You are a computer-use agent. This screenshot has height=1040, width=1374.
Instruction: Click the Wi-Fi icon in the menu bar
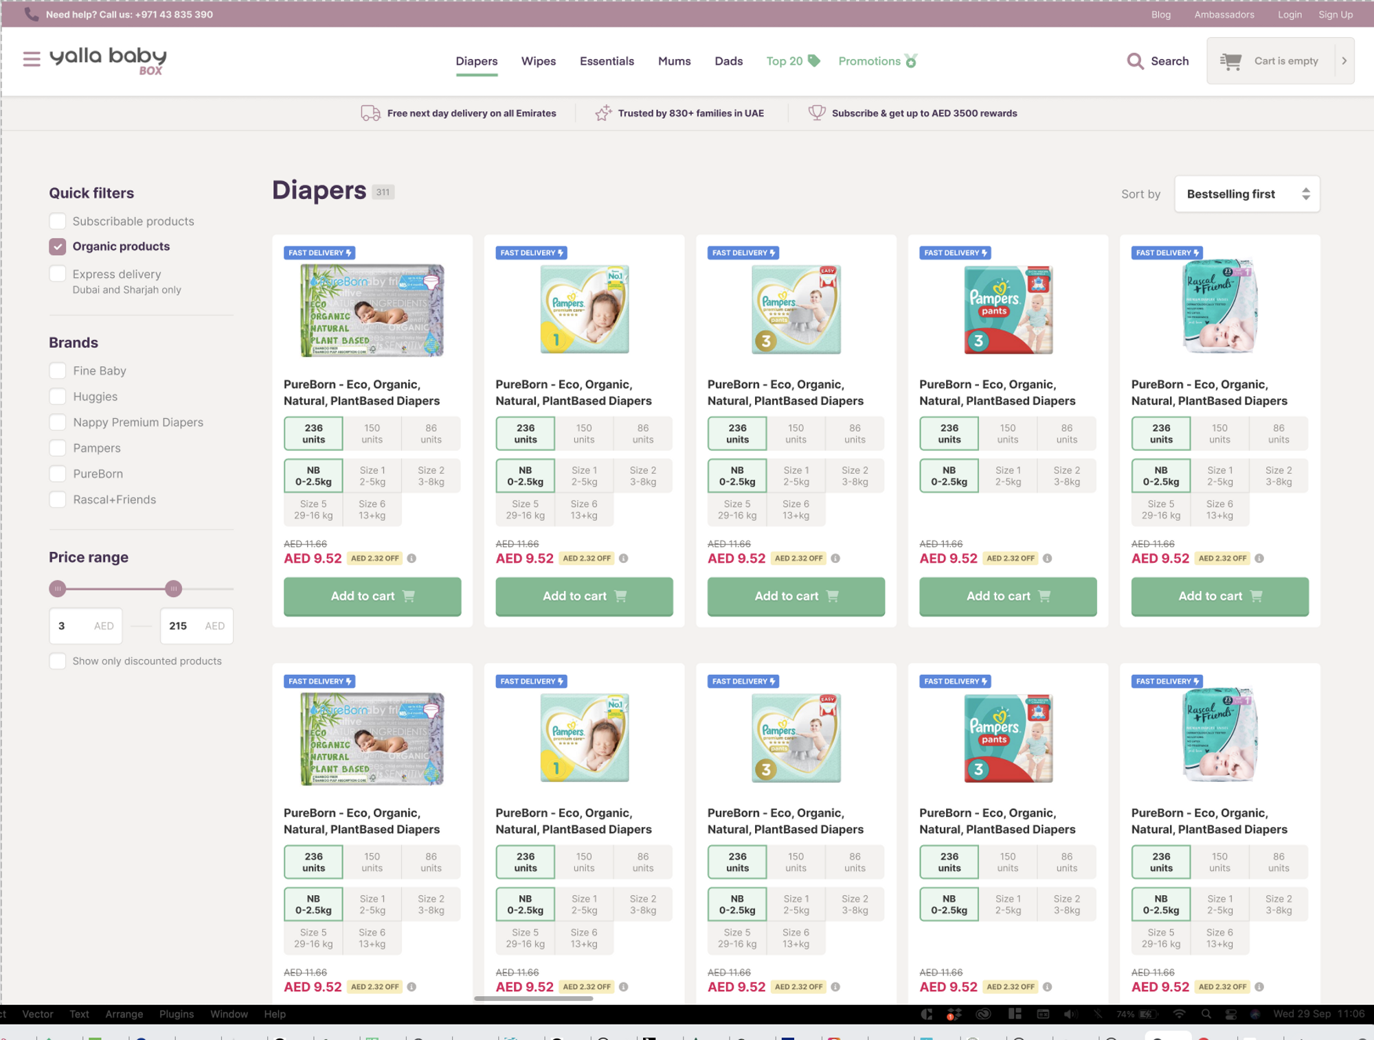coord(1179,1014)
